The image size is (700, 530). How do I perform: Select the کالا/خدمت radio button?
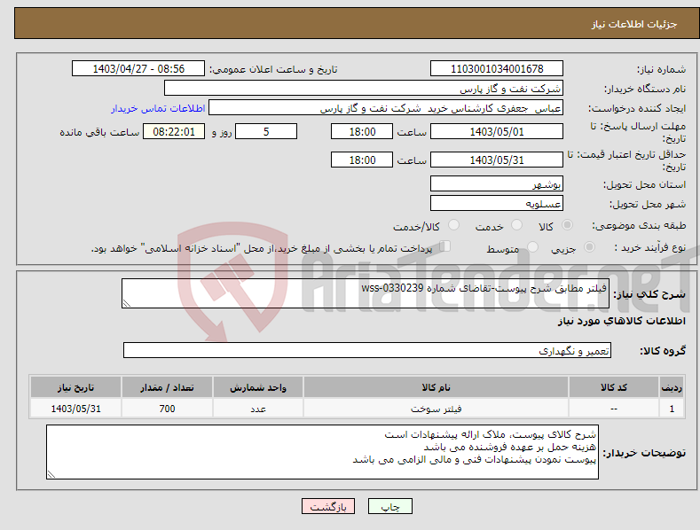tap(453, 225)
